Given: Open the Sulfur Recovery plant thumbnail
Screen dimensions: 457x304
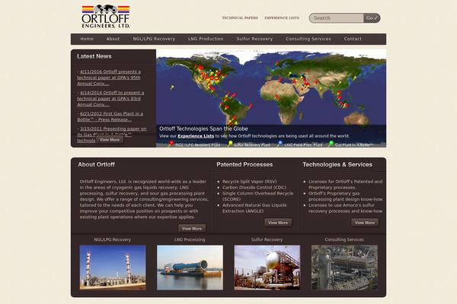Looking at the screenshot, I should tap(267, 268).
